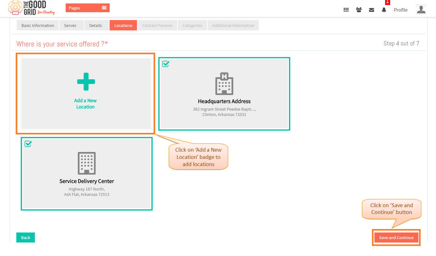
Task: Switch to the Serves tab
Action: click(70, 25)
